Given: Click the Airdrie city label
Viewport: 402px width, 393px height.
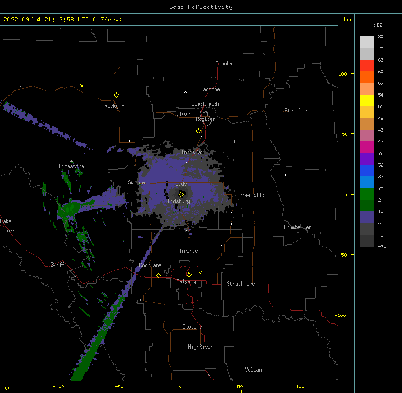Looking at the screenshot, I should point(188,251).
